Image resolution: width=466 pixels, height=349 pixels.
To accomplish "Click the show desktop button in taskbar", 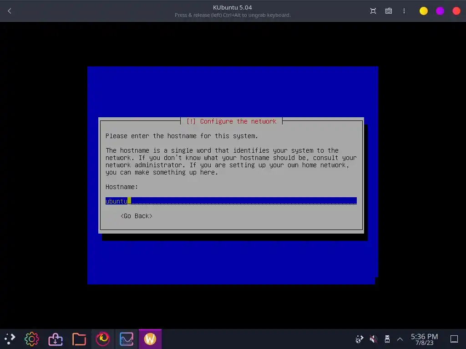I will pyautogui.click(x=454, y=339).
